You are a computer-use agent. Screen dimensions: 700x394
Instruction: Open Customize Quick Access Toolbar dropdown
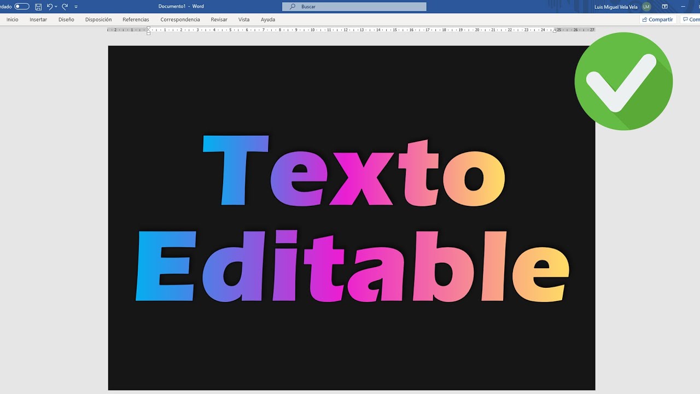pyautogui.click(x=76, y=7)
